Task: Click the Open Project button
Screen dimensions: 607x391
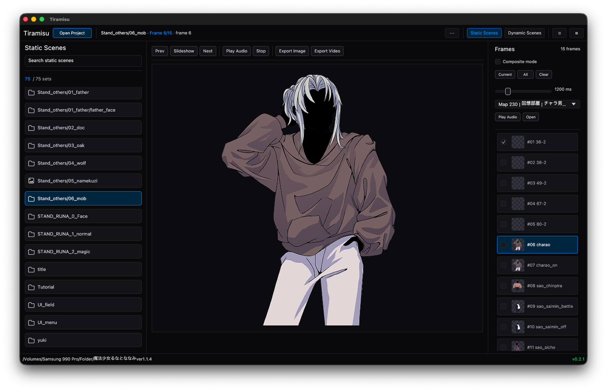Action: pos(72,33)
